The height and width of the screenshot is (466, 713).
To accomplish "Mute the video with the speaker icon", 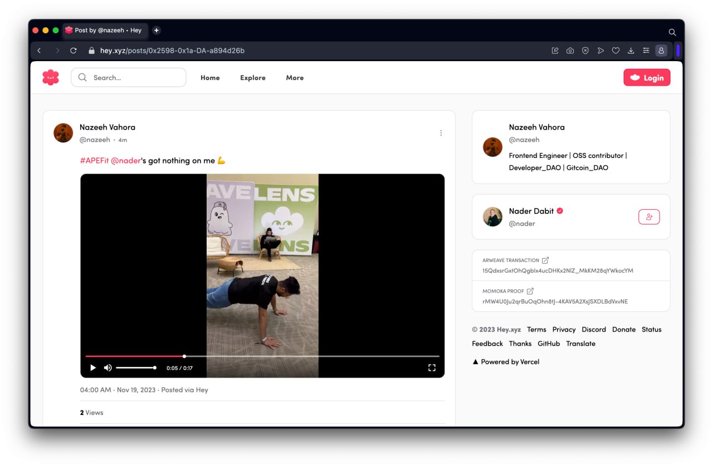I will click(108, 368).
